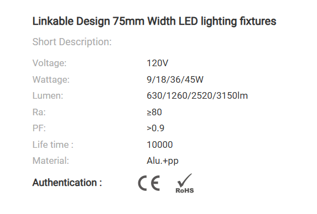317x214 pixels.
Task: Select the 9/18/36/45W wattage value
Action: (175, 79)
